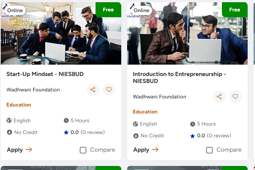Share the Start-Up Mindset course

pyautogui.click(x=93, y=90)
